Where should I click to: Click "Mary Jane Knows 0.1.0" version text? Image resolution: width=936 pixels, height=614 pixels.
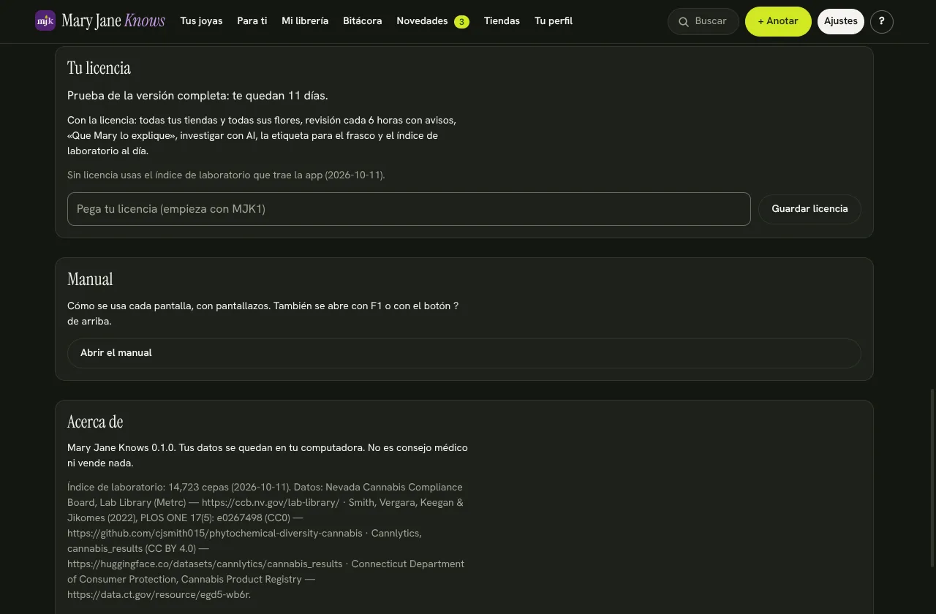[x=121, y=448]
